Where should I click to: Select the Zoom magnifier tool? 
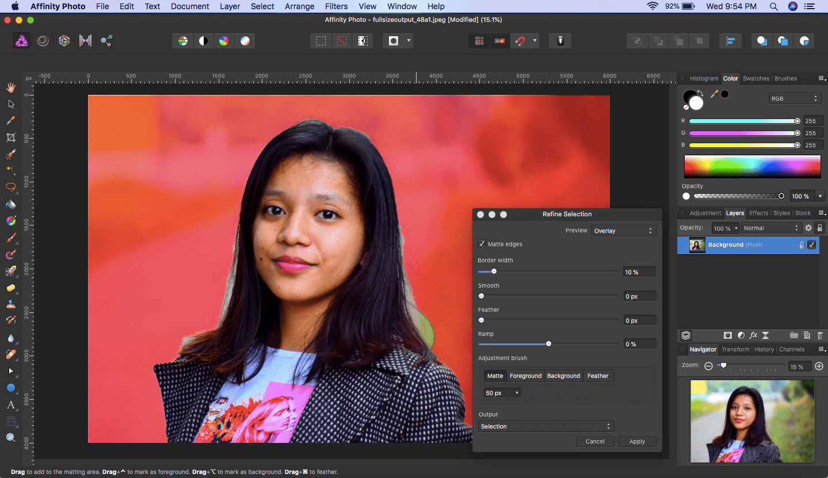[x=10, y=438]
